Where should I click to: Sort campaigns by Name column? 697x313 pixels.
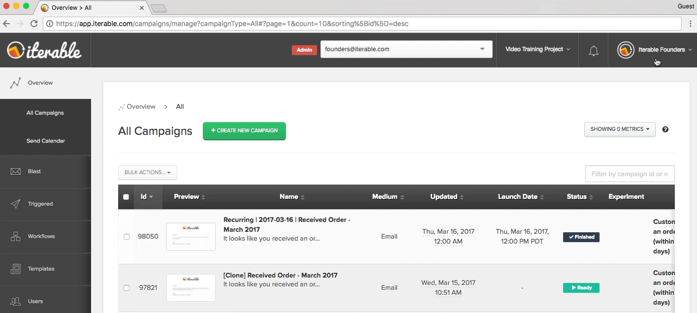click(x=292, y=197)
